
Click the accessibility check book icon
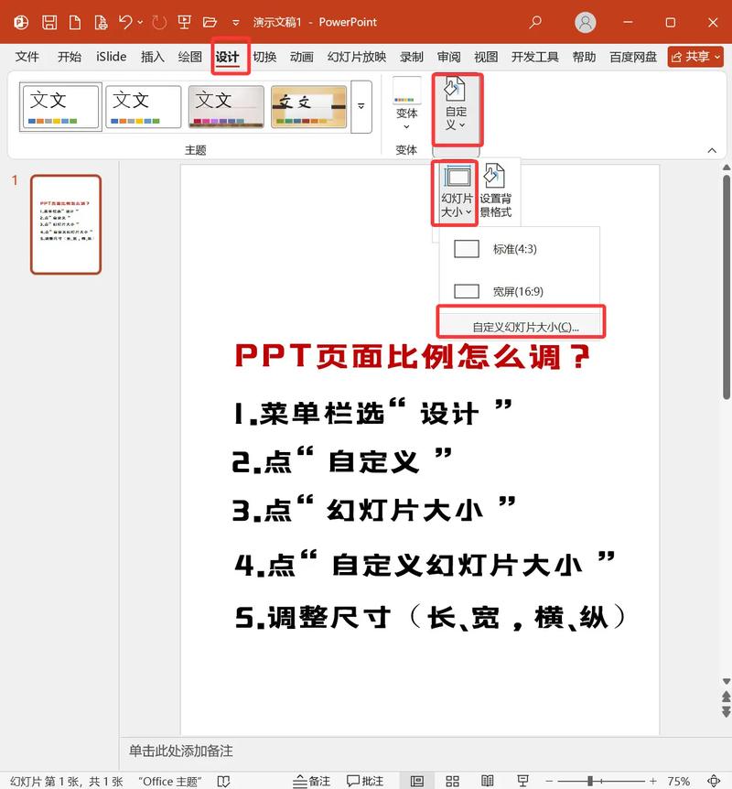pos(223,781)
